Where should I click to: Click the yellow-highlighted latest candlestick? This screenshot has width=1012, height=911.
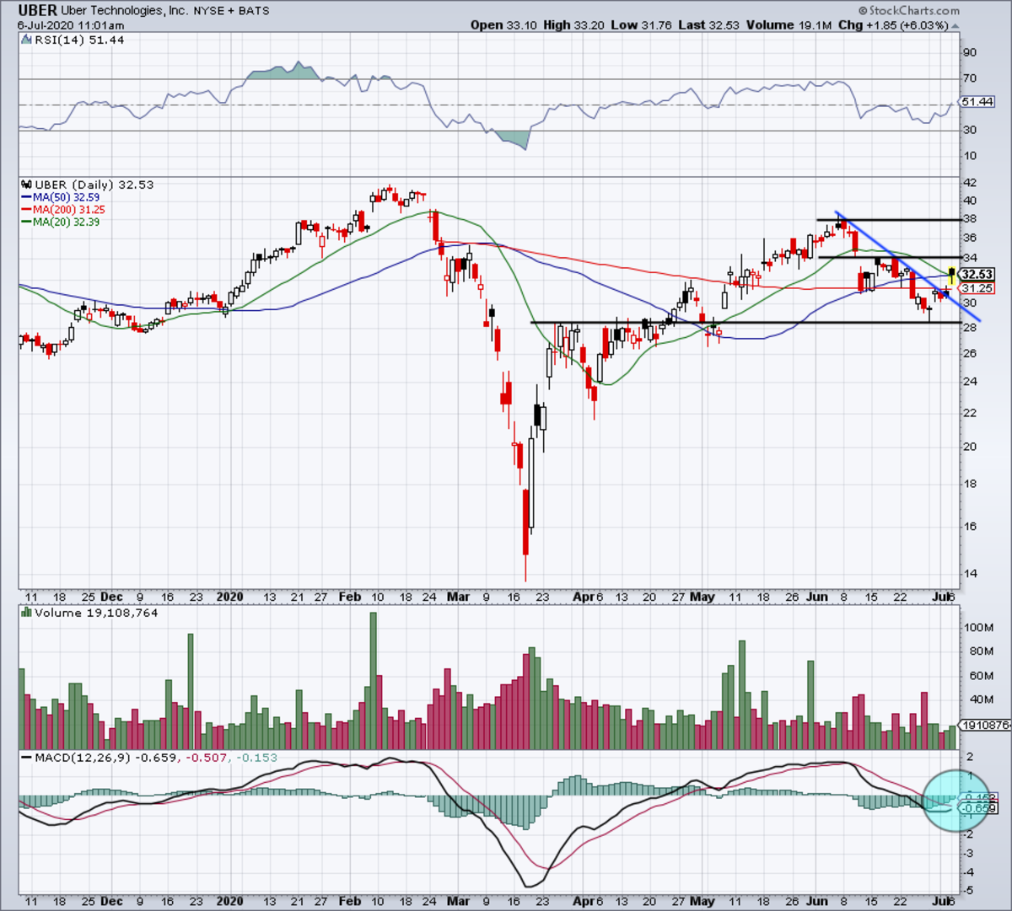click(x=952, y=275)
